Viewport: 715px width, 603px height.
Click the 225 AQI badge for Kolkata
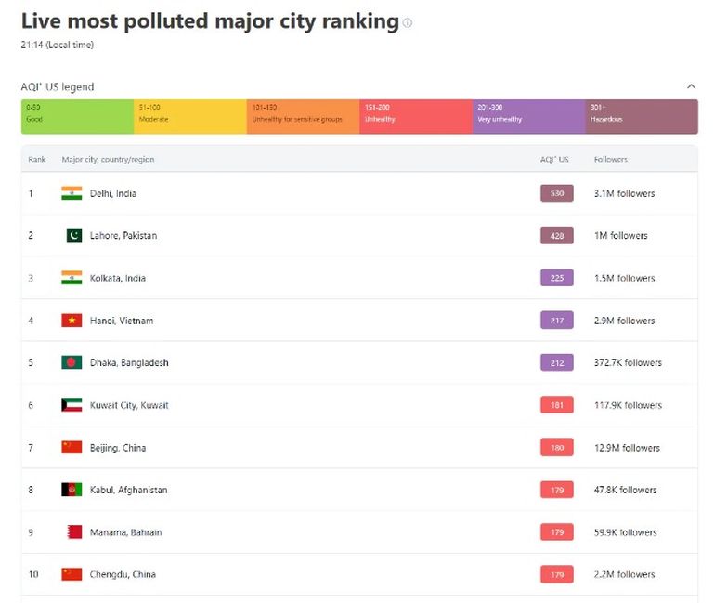(557, 278)
